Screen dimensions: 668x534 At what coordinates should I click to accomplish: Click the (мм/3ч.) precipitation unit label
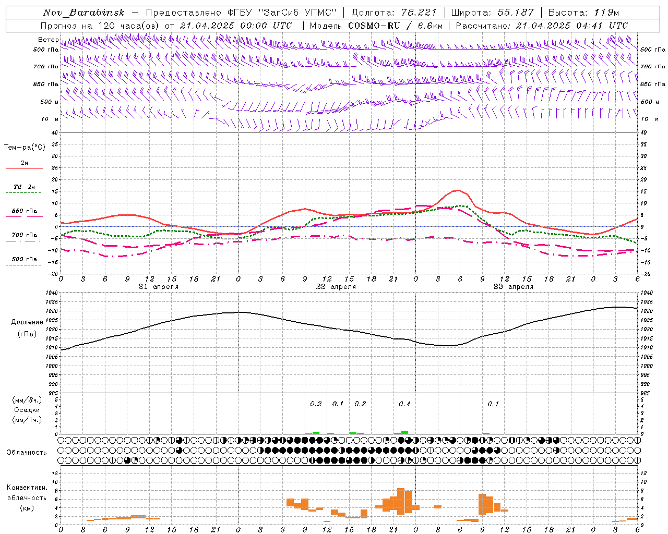pos(27,400)
